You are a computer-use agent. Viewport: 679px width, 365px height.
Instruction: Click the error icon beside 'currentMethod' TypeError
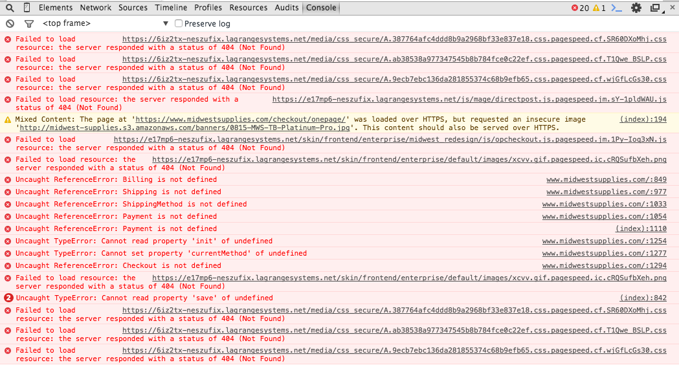(8, 253)
